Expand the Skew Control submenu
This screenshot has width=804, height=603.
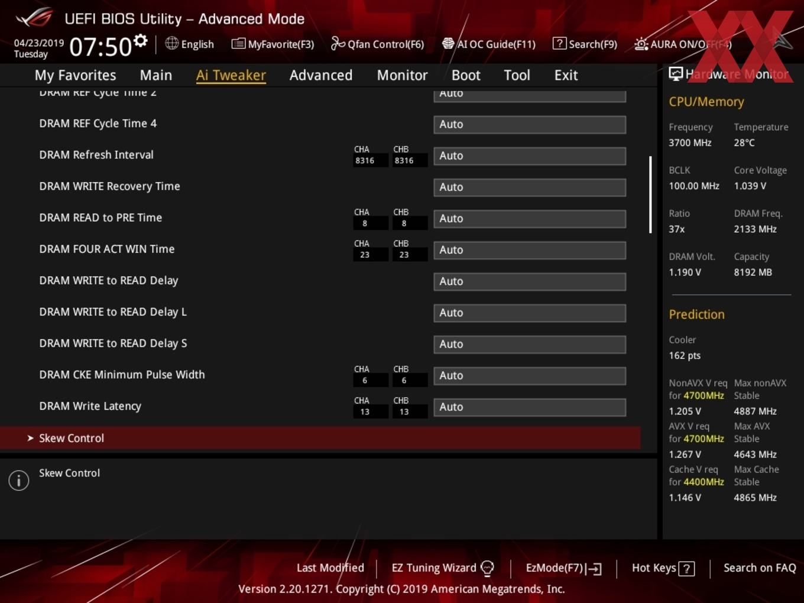(320, 438)
